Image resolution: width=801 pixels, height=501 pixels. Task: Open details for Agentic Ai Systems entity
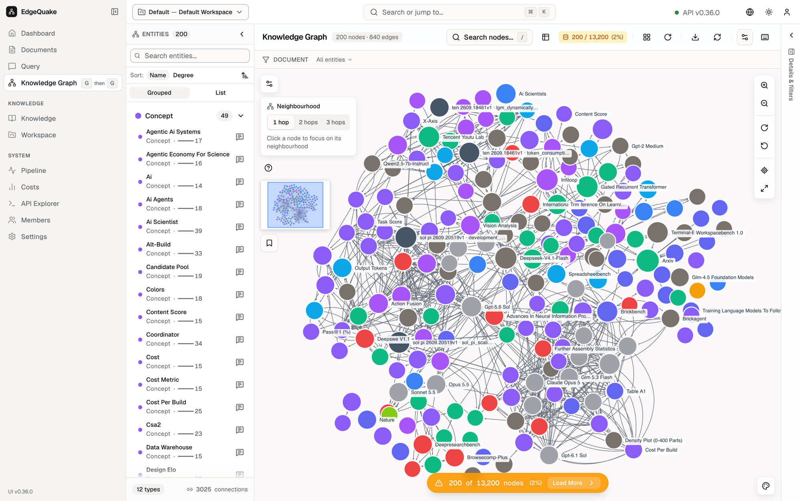click(239, 137)
